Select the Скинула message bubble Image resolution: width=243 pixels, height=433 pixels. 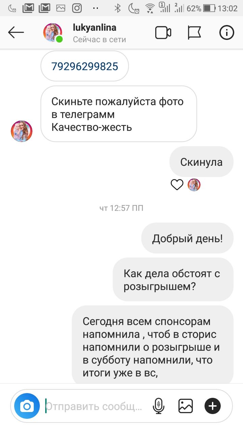click(x=201, y=162)
